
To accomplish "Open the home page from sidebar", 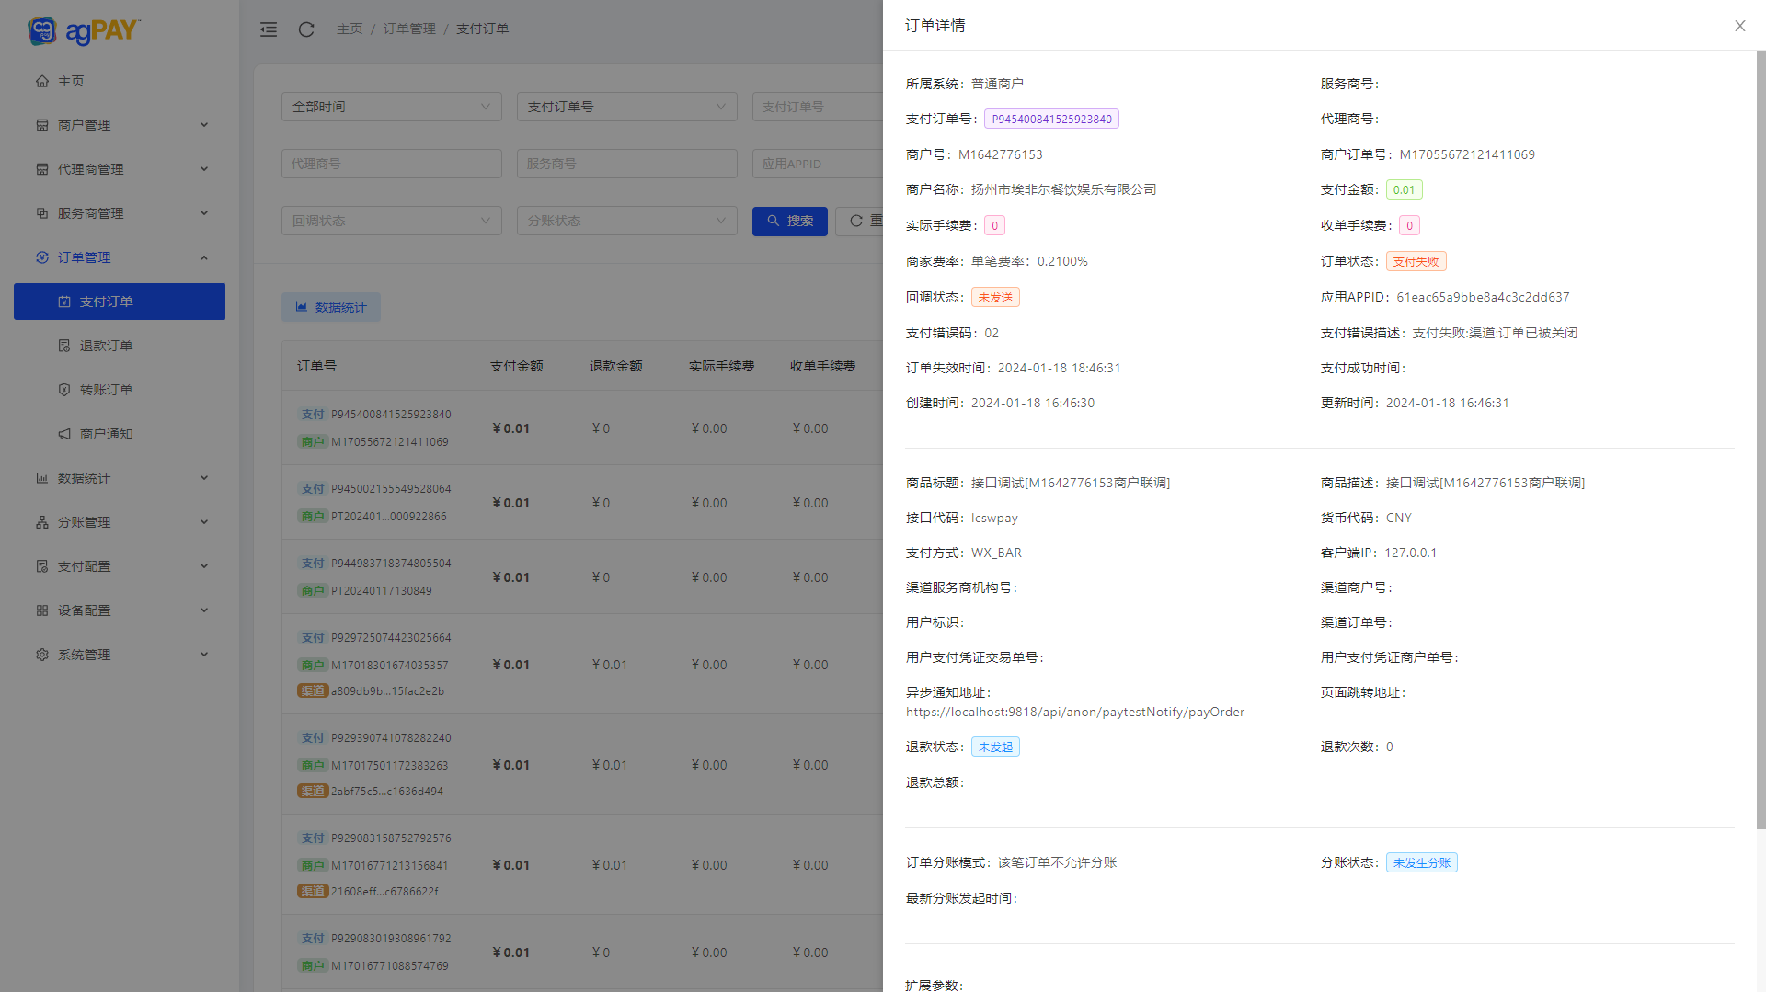I will pyautogui.click(x=71, y=81).
